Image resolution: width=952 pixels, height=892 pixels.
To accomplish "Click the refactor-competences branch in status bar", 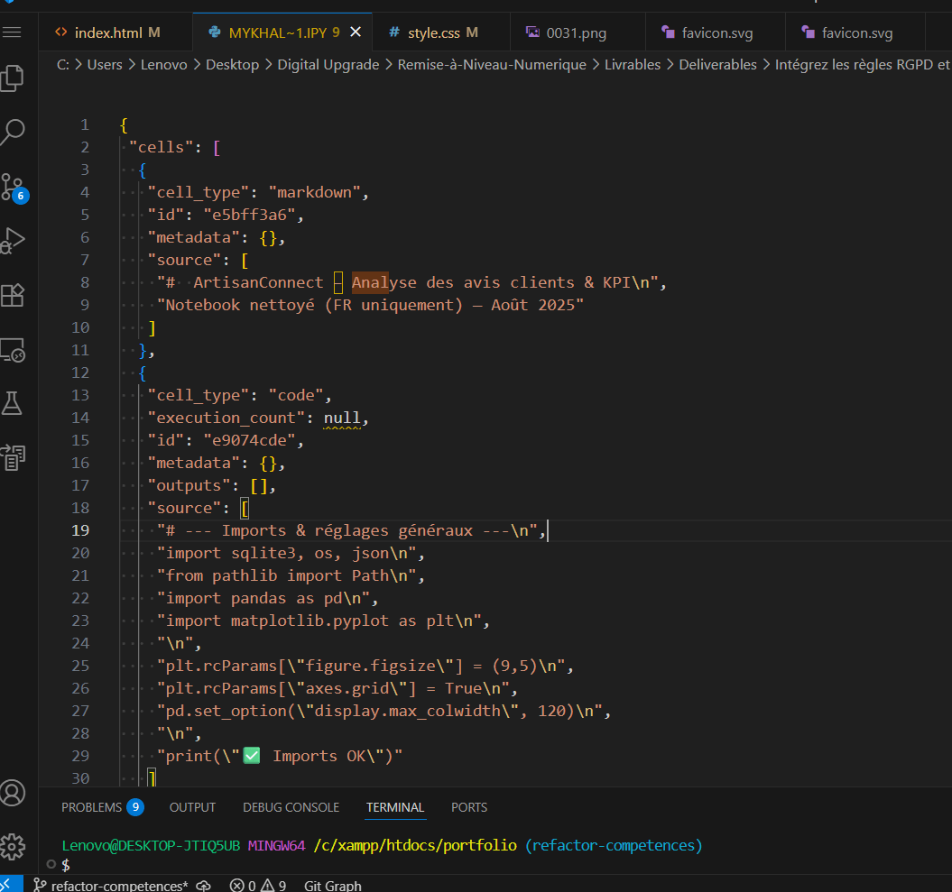I will [111, 886].
